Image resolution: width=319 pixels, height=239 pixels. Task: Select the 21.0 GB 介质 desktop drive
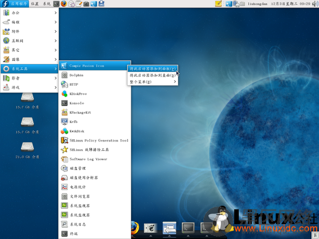(27, 150)
